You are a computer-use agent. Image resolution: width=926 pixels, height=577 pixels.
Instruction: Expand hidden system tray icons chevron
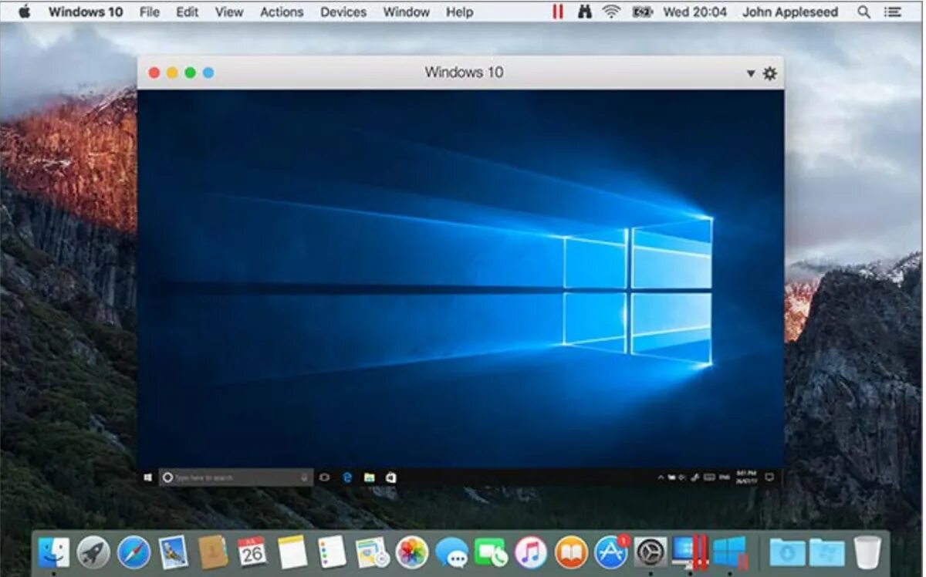661,477
